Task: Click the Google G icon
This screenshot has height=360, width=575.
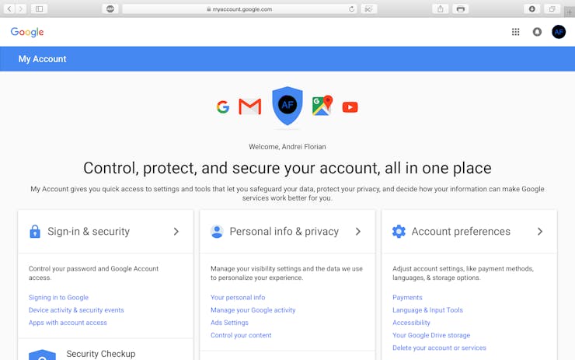Action: [222, 107]
